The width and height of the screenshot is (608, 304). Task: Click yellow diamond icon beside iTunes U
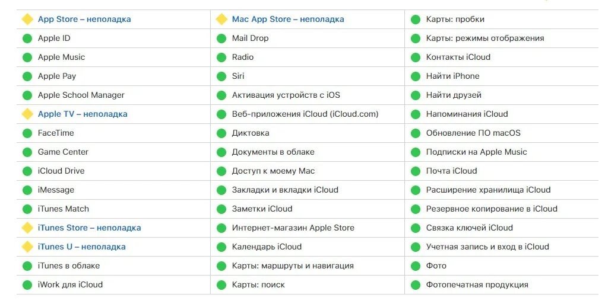pyautogui.click(x=27, y=247)
